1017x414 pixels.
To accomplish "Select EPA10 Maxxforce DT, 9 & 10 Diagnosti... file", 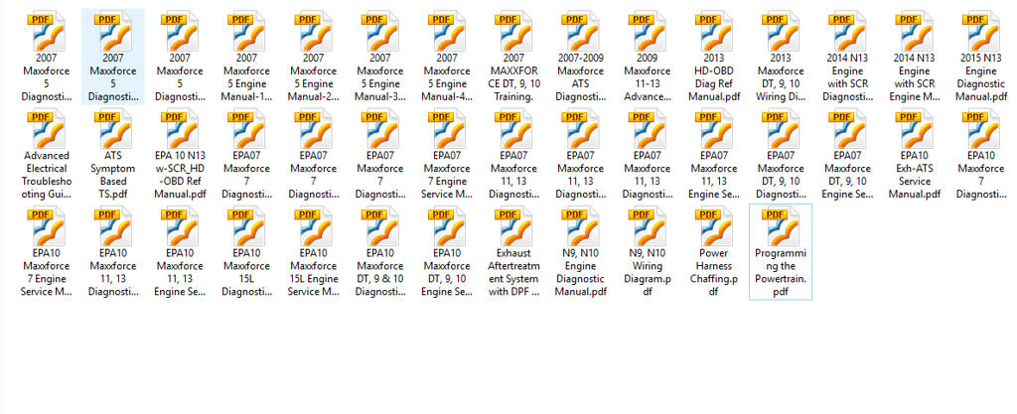I will (x=380, y=252).
